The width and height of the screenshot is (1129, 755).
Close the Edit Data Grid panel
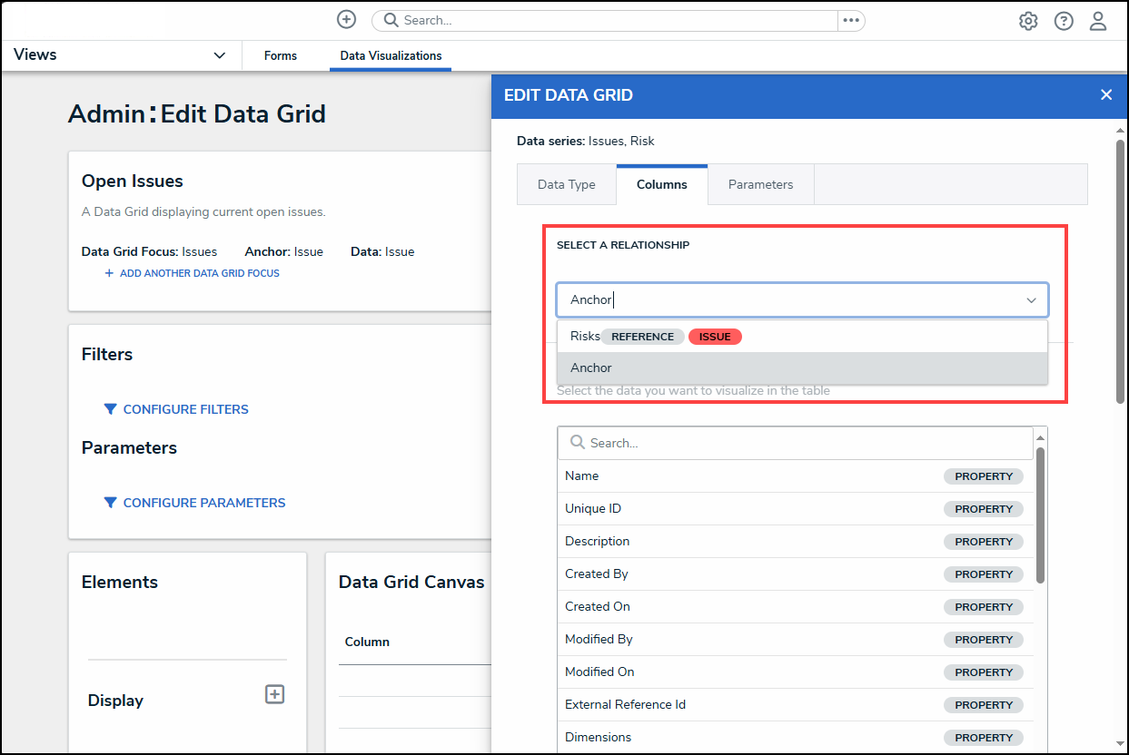pos(1105,95)
